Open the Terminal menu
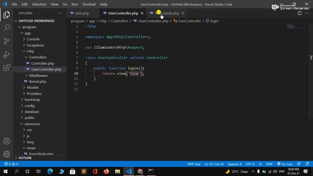This screenshot has height=176, width=313. 89,4
